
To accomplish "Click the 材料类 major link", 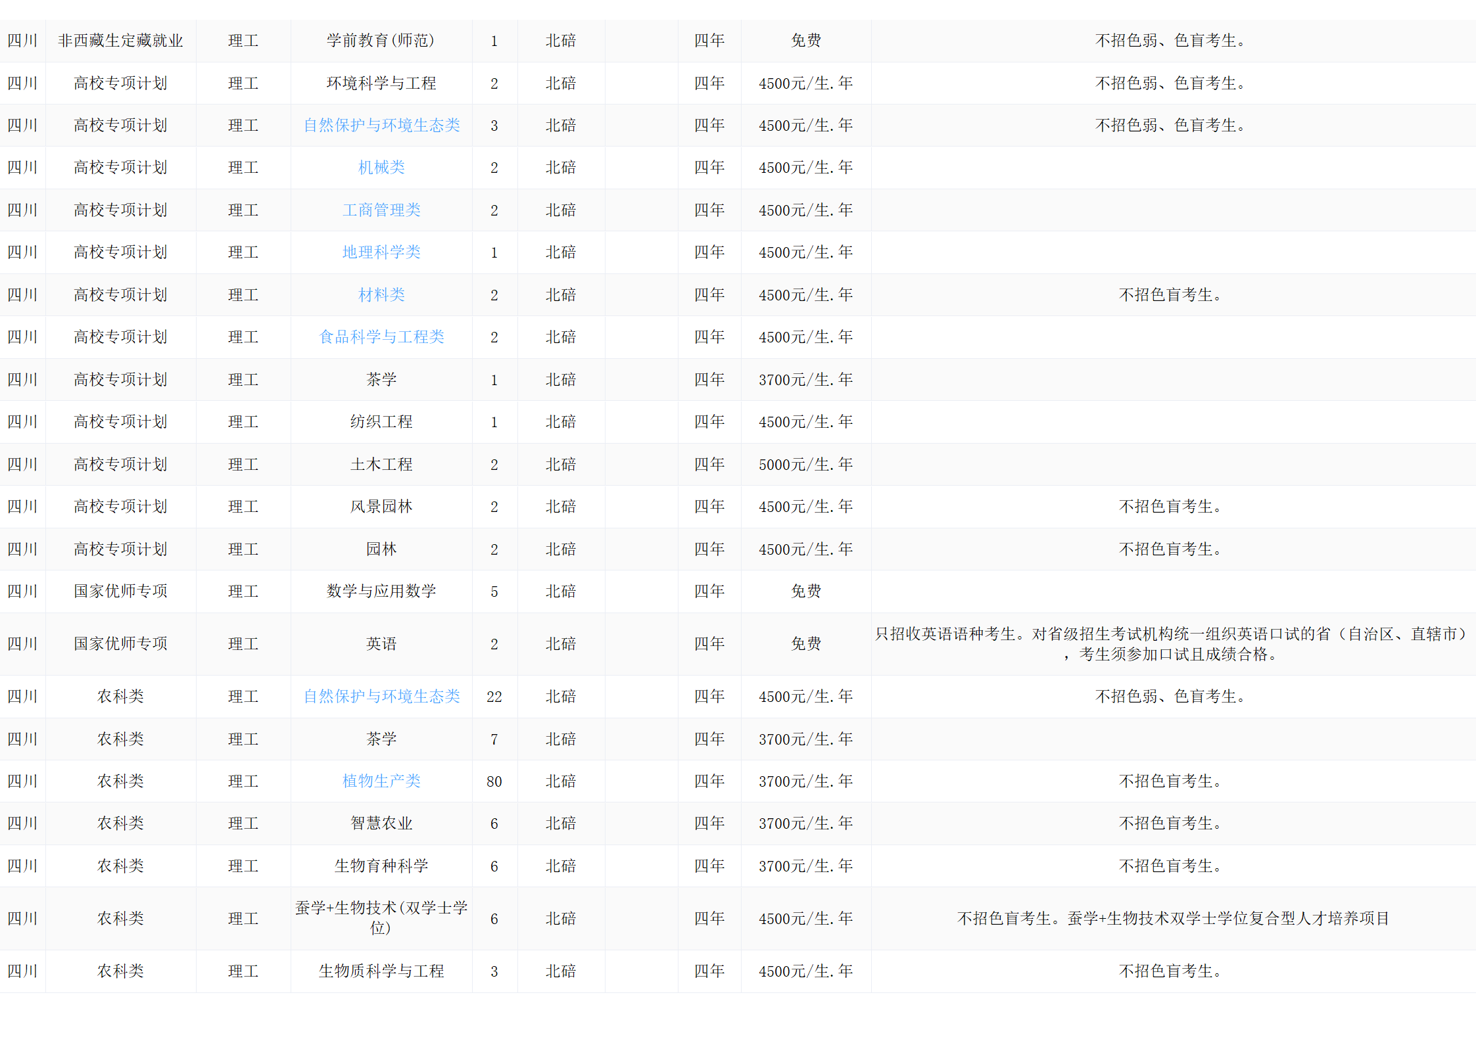I will pyautogui.click(x=381, y=295).
